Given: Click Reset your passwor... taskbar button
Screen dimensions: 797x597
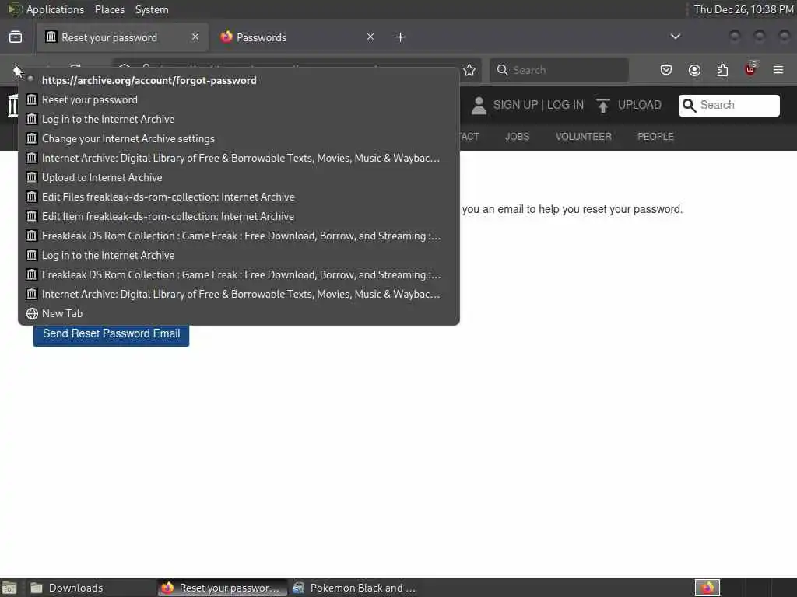Looking at the screenshot, I should 222,588.
